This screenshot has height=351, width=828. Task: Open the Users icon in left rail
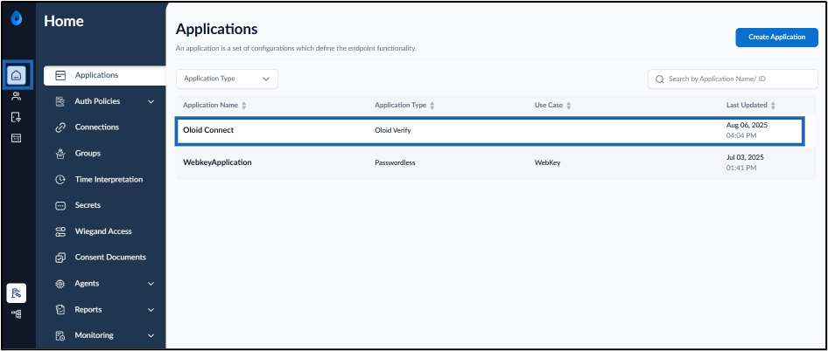click(17, 96)
